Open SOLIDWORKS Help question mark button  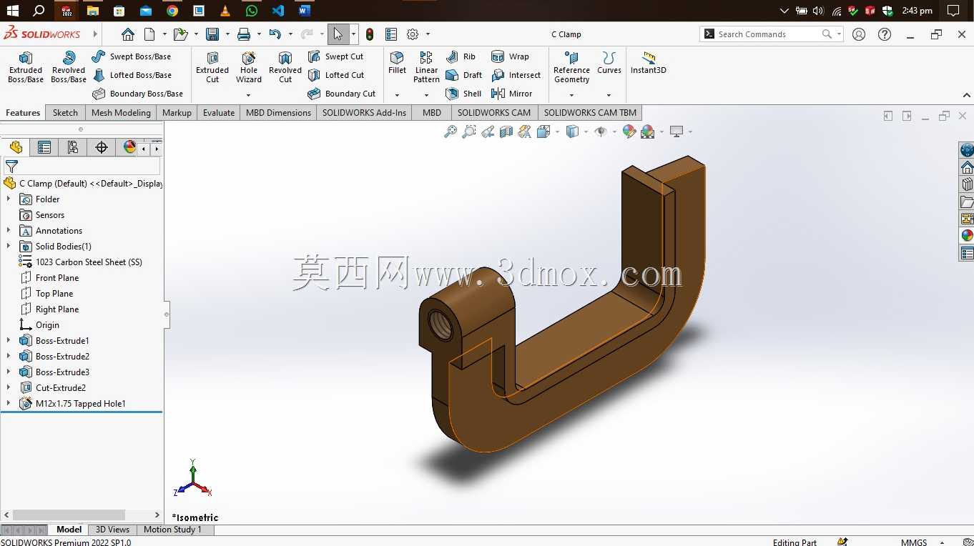[885, 34]
